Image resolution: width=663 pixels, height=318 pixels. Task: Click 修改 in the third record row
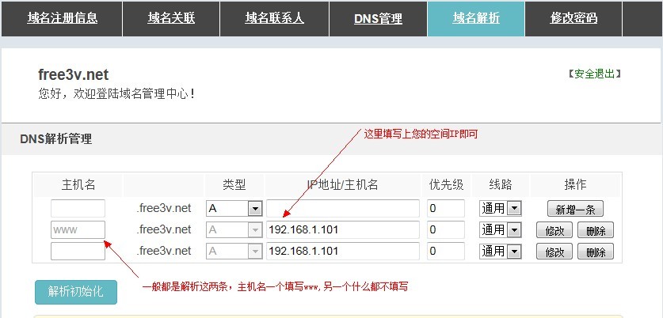click(554, 252)
